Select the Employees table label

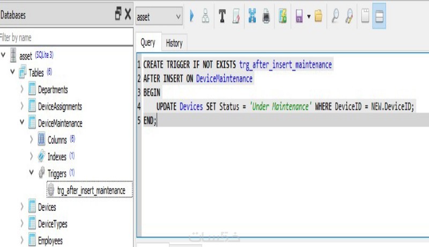[50, 241]
